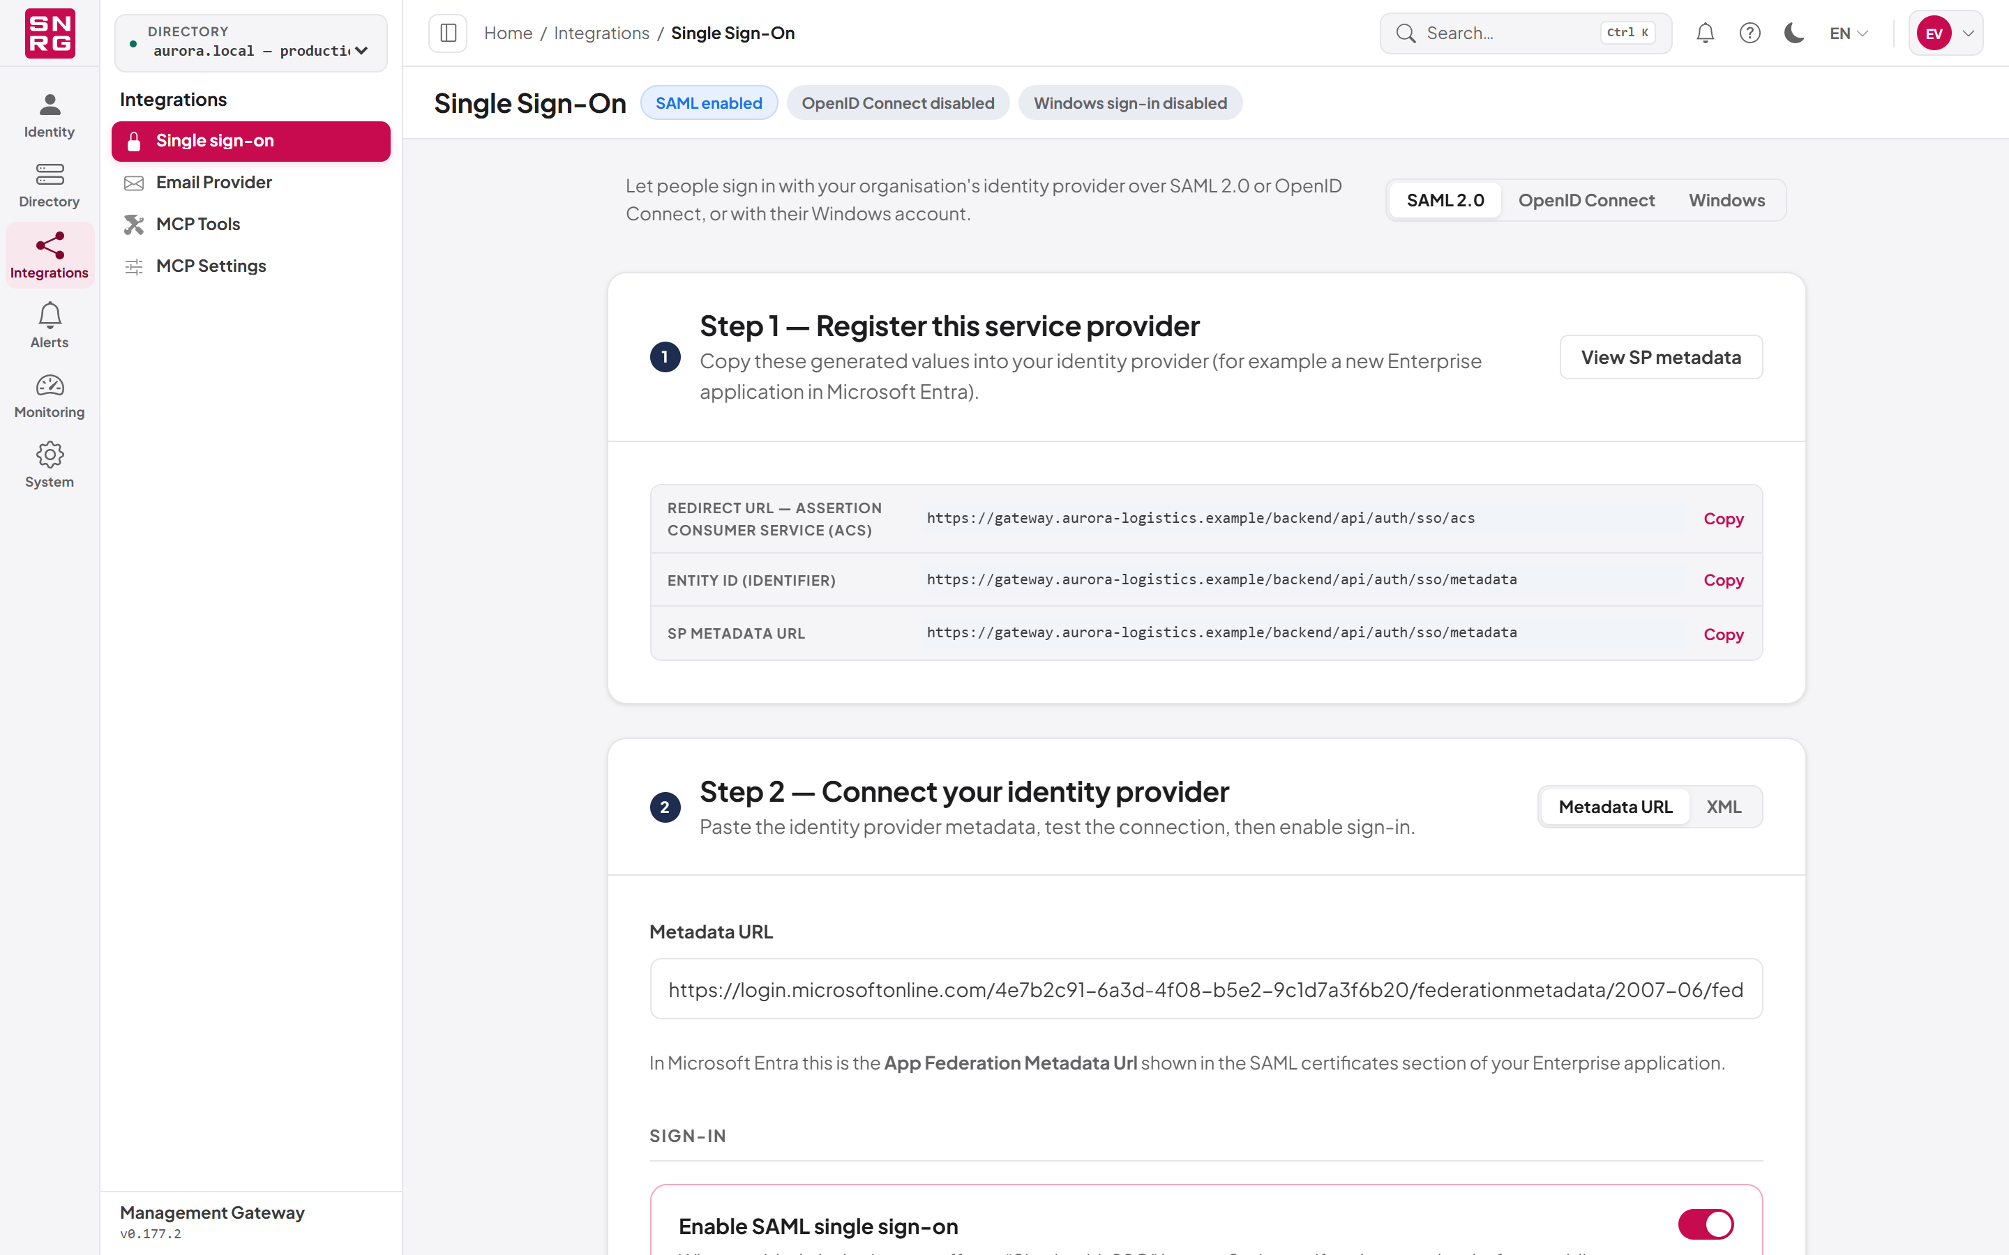Switch to the OpenID Connect tab
Viewport: 2009px width, 1255px height.
(x=1586, y=200)
